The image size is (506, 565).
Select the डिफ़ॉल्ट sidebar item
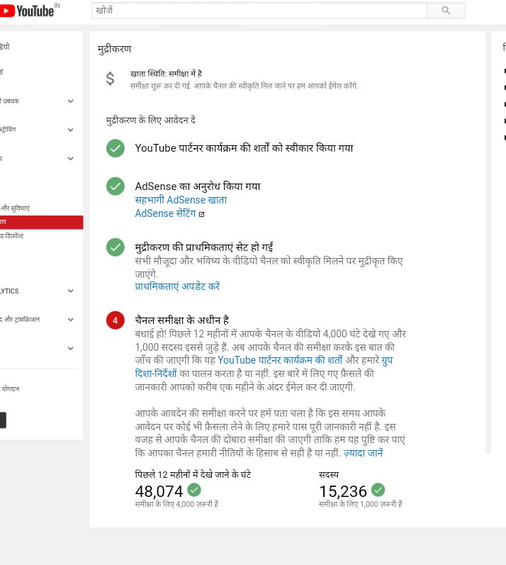pyautogui.click(x=12, y=236)
